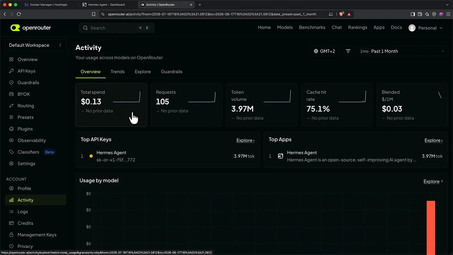
Task: Click the Requests 105 card
Action: (187, 105)
